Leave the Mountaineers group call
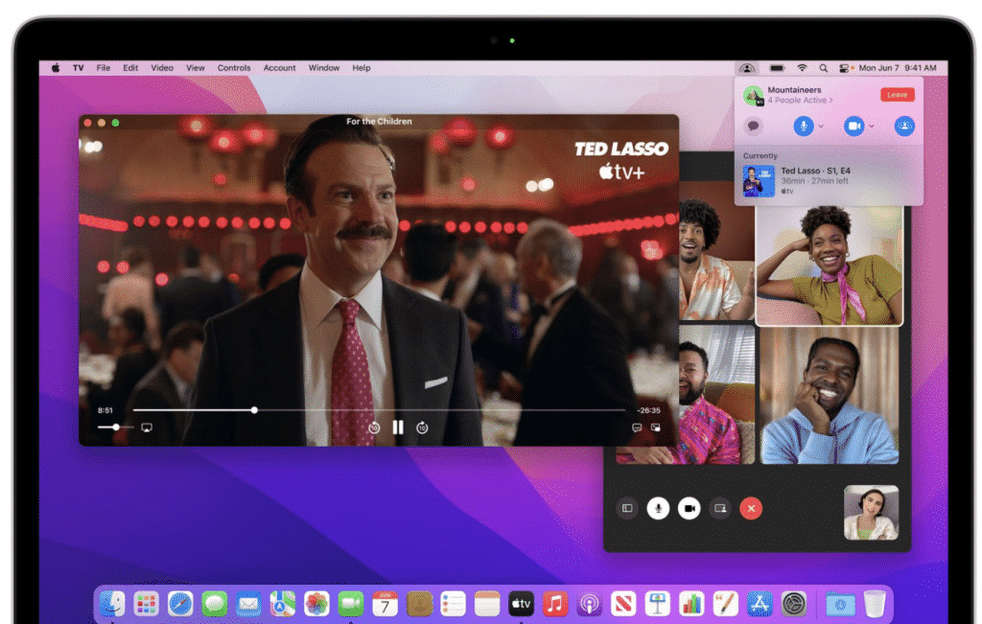 point(897,95)
